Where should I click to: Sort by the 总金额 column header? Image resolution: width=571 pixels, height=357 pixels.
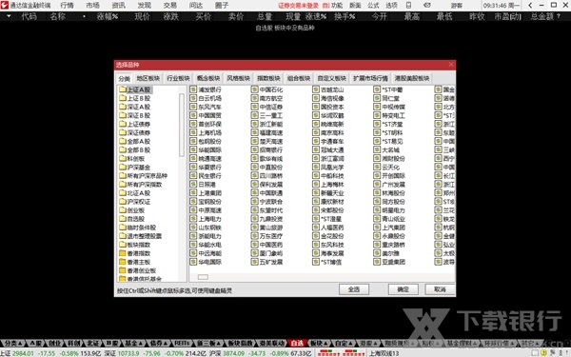[x=542, y=16]
